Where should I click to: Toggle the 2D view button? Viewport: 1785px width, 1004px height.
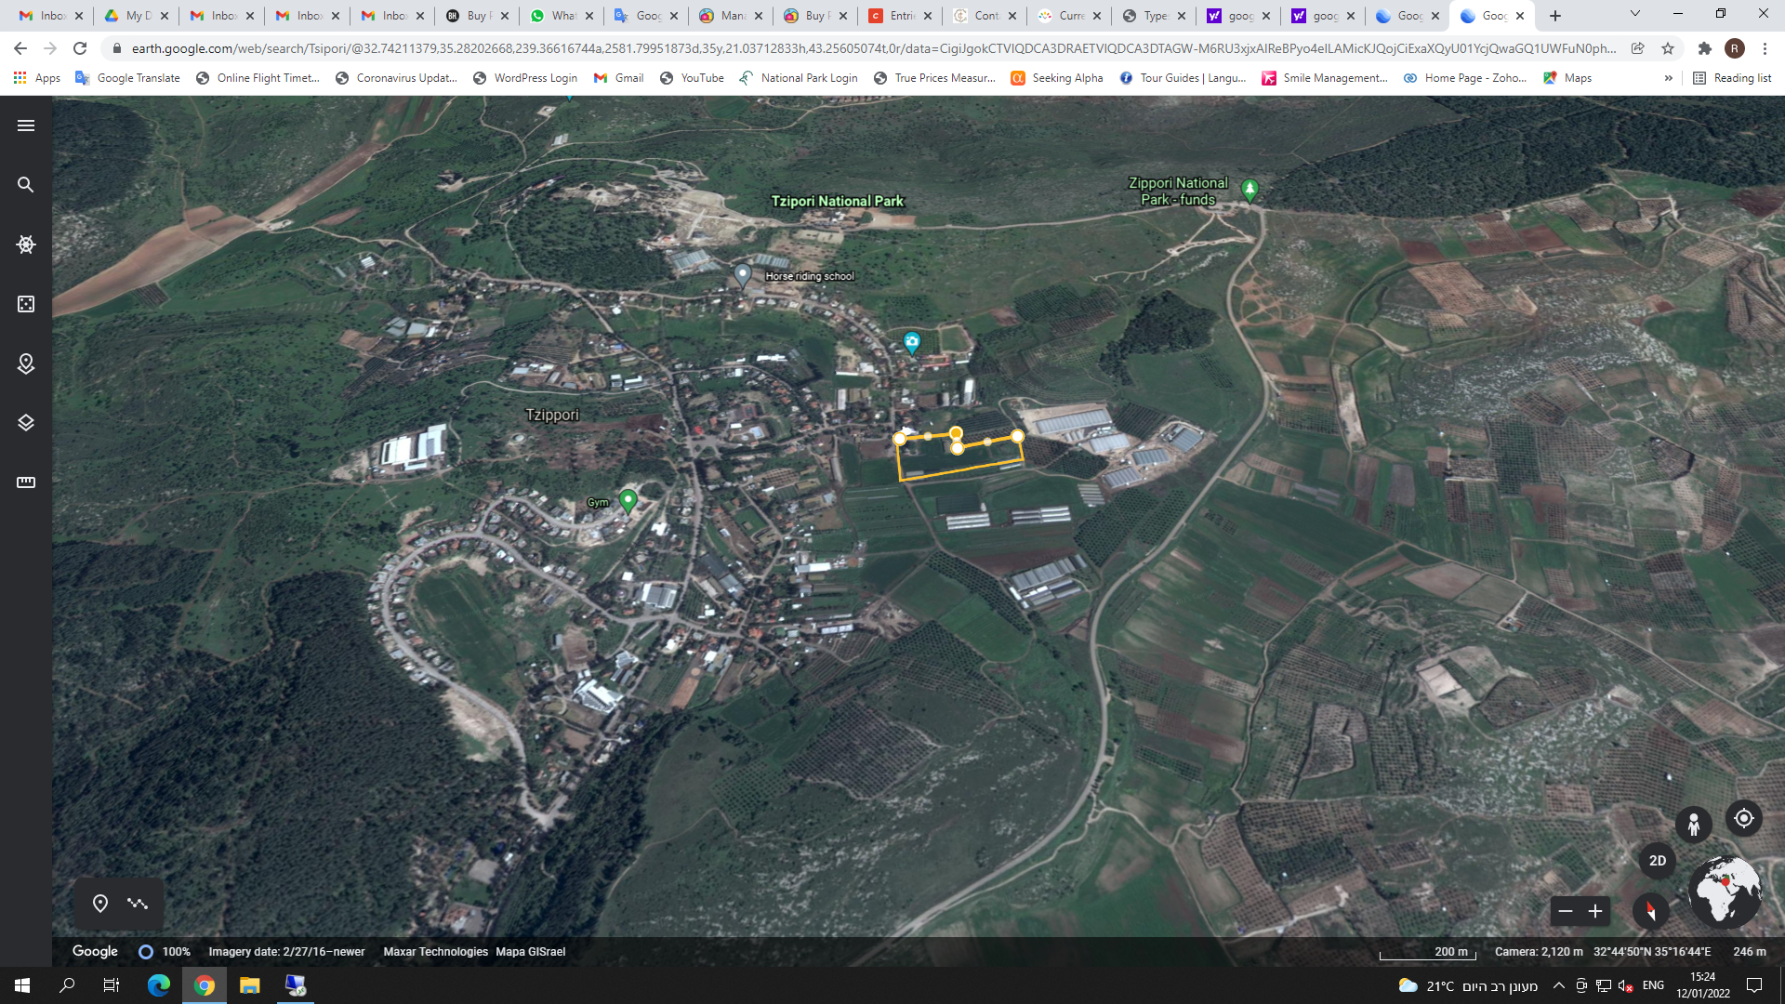click(1657, 861)
